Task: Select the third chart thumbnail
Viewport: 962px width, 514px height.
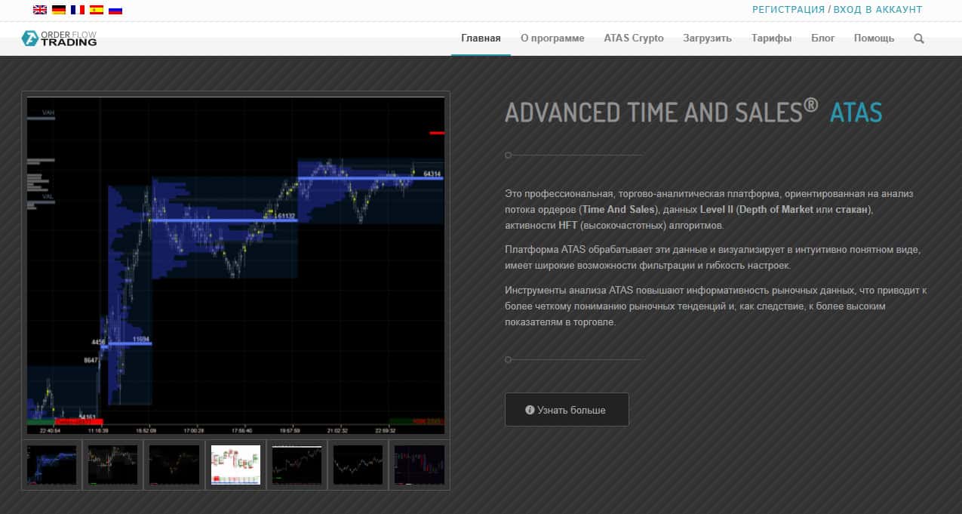Action: pos(174,465)
